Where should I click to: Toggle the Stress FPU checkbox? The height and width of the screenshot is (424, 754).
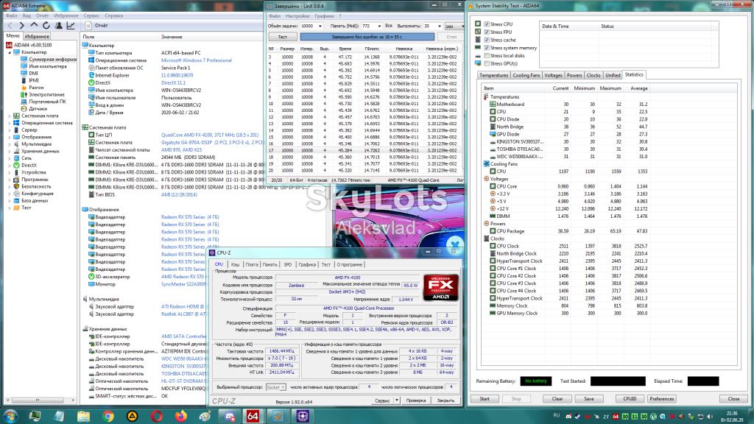[x=487, y=32]
